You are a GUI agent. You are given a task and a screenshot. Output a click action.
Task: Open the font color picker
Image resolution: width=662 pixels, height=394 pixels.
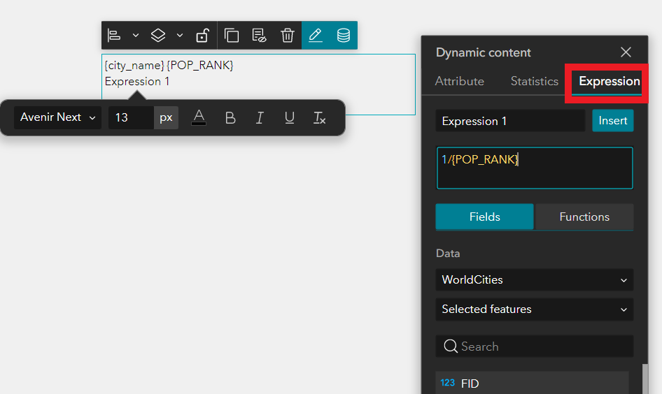[x=199, y=117]
